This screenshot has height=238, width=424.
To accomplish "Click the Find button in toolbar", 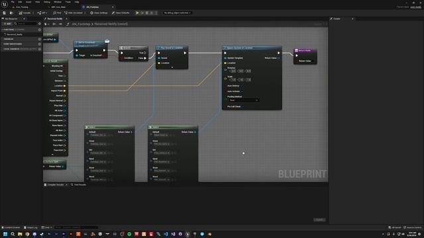I will 57,13.
